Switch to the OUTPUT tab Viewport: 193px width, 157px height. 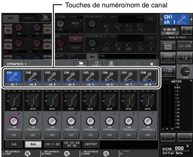[x=91, y=144]
